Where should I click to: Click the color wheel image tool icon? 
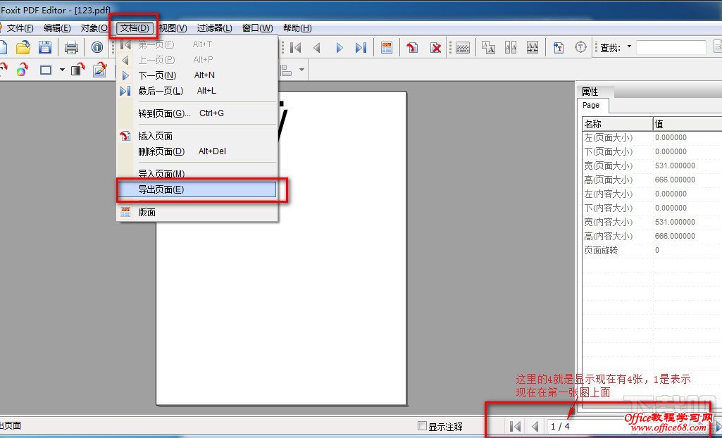(22, 70)
